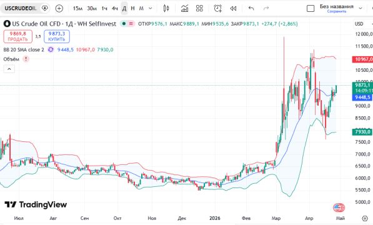Click the black drop symbol logo
The height and width of the screenshot is (225, 373).
[x=7, y=24]
